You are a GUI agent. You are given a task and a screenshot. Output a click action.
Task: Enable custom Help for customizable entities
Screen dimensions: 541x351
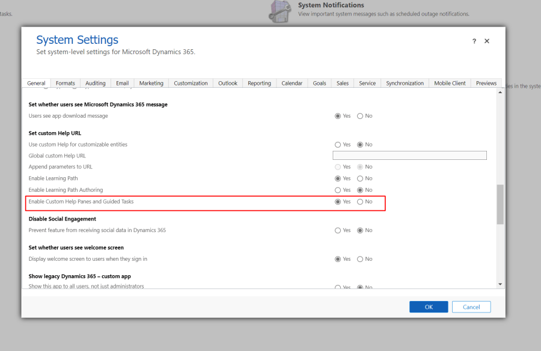point(337,144)
